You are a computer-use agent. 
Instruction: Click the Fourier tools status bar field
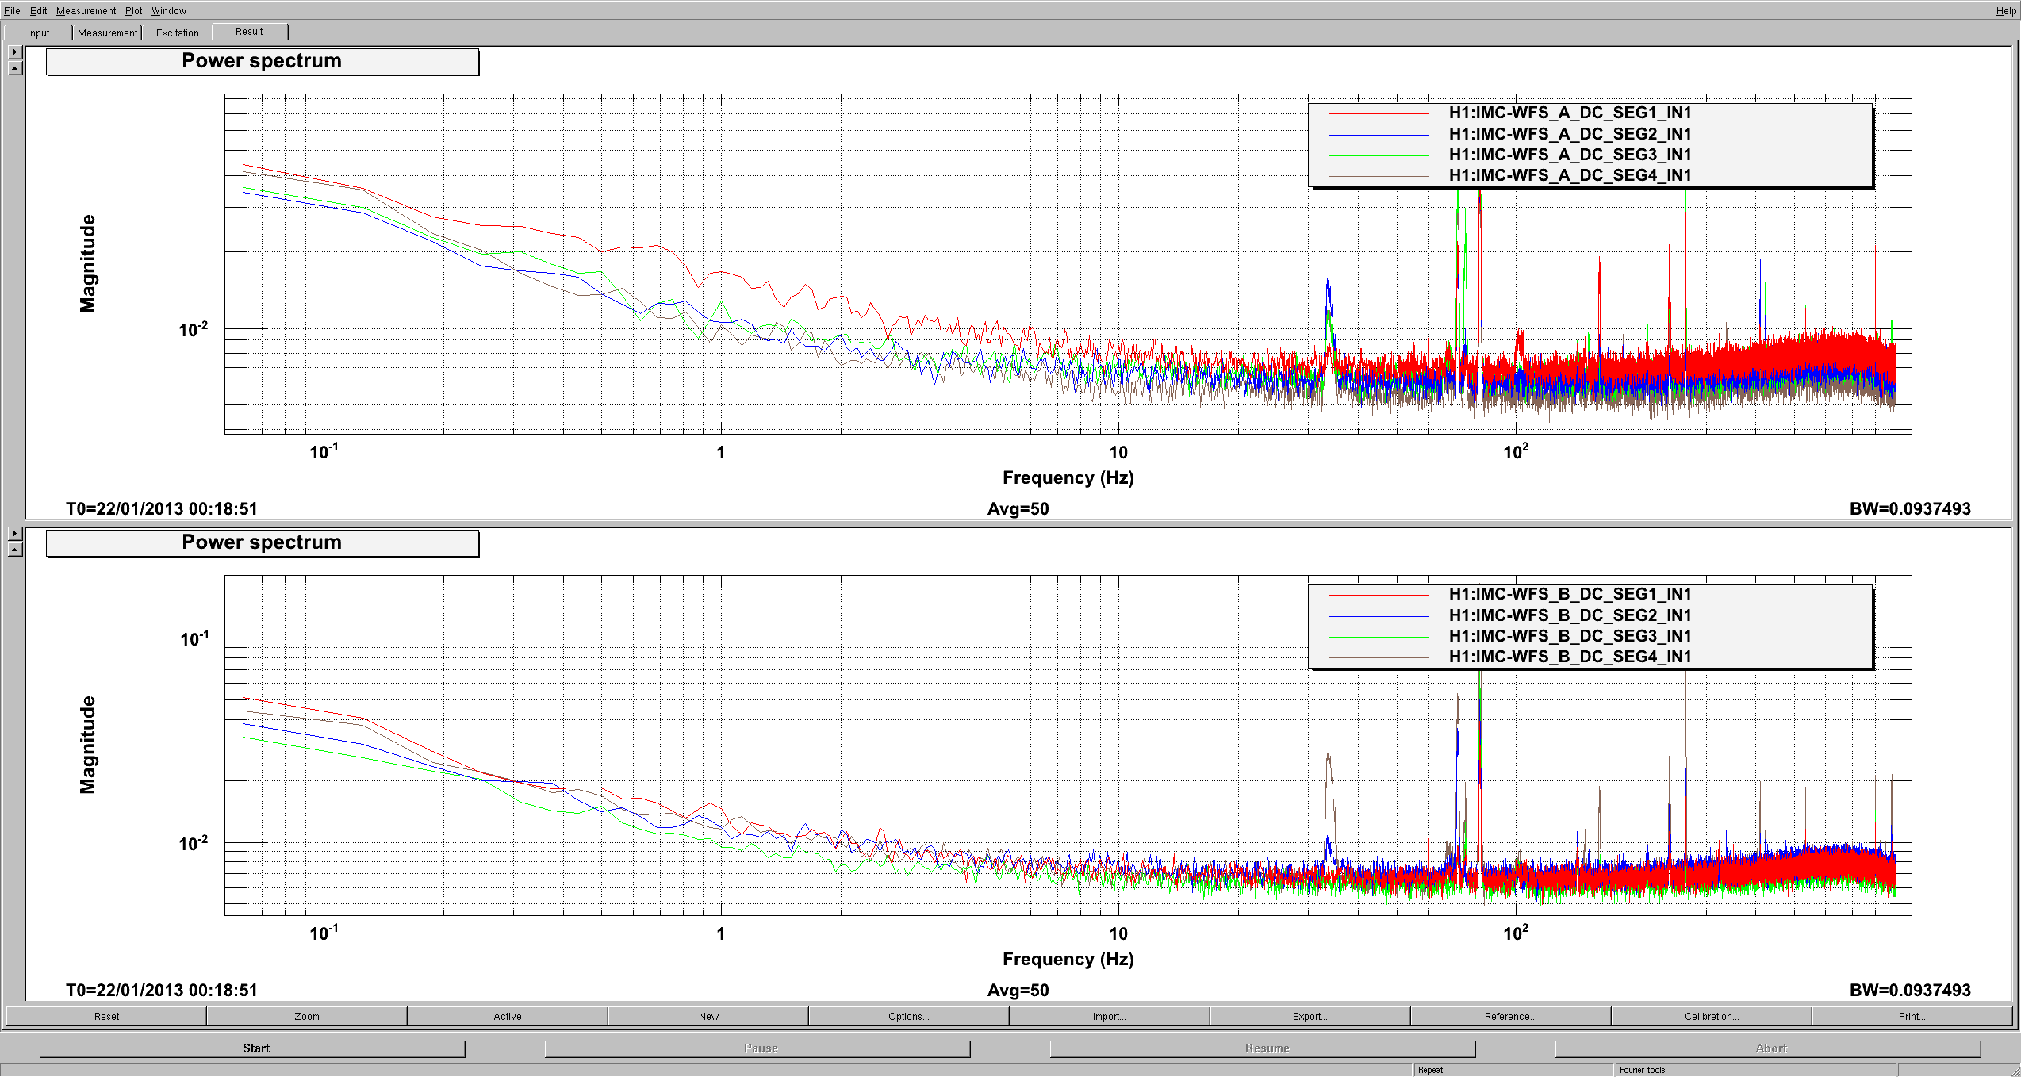[1755, 1070]
